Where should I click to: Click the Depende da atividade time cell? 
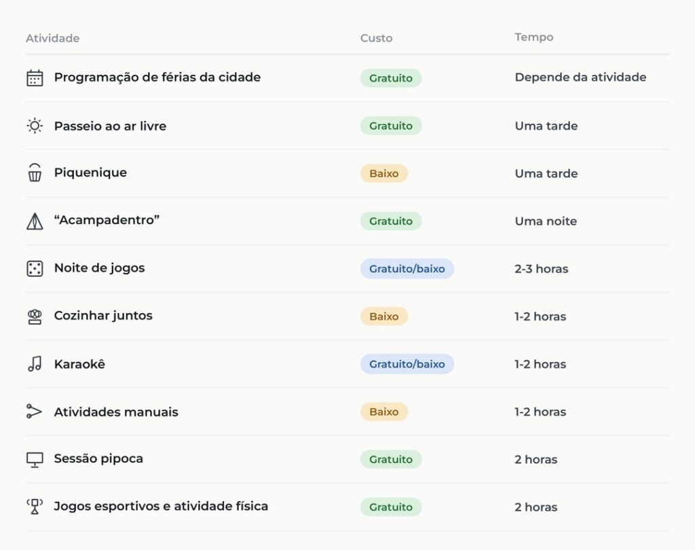tap(580, 77)
